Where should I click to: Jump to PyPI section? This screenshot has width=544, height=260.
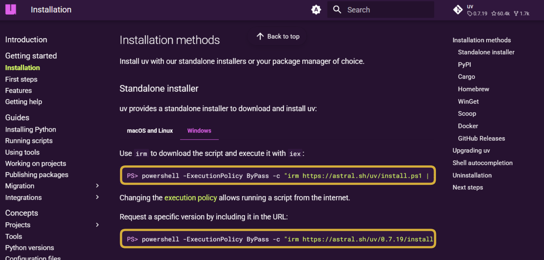coord(464,65)
